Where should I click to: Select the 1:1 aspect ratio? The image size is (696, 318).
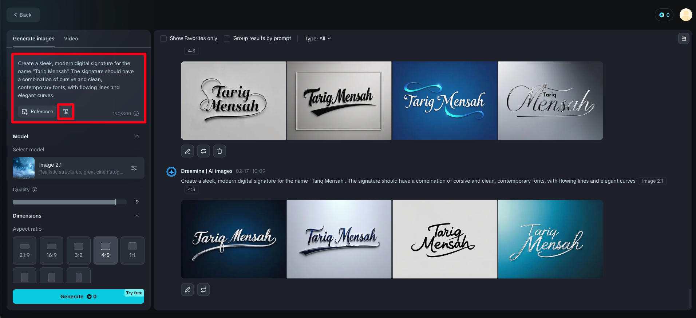point(133,250)
